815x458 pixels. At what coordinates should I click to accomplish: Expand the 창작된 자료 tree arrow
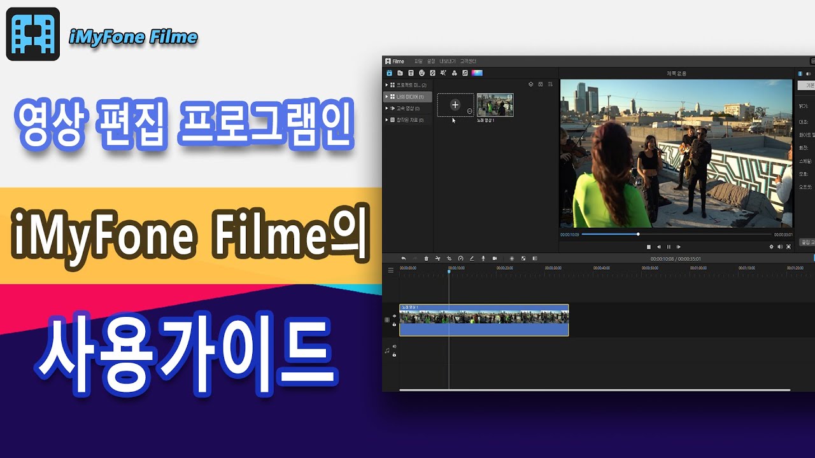coord(386,120)
